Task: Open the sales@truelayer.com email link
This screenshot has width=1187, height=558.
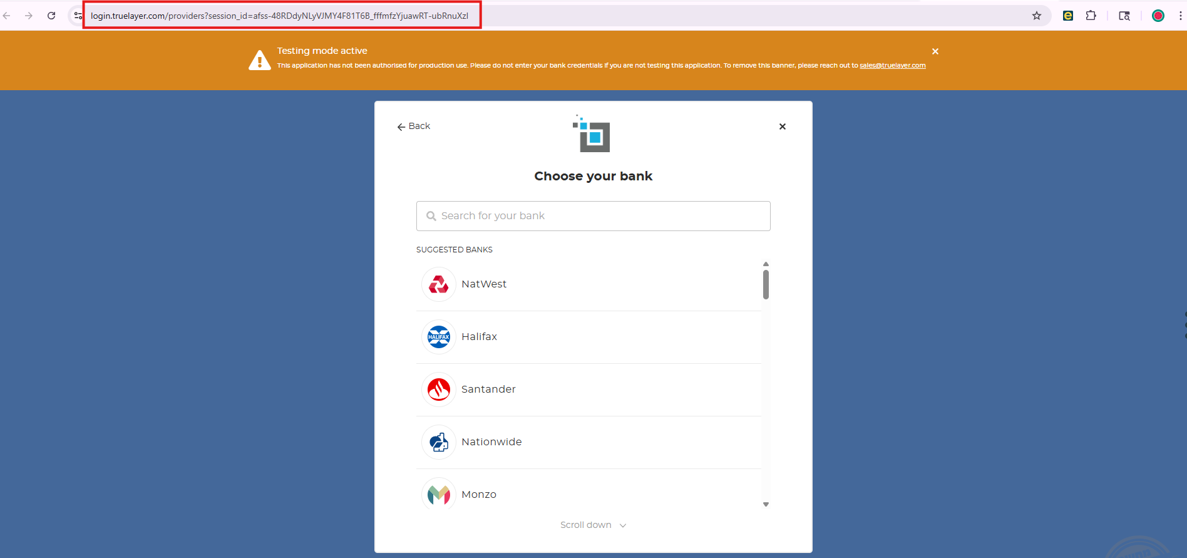Action: [x=892, y=65]
